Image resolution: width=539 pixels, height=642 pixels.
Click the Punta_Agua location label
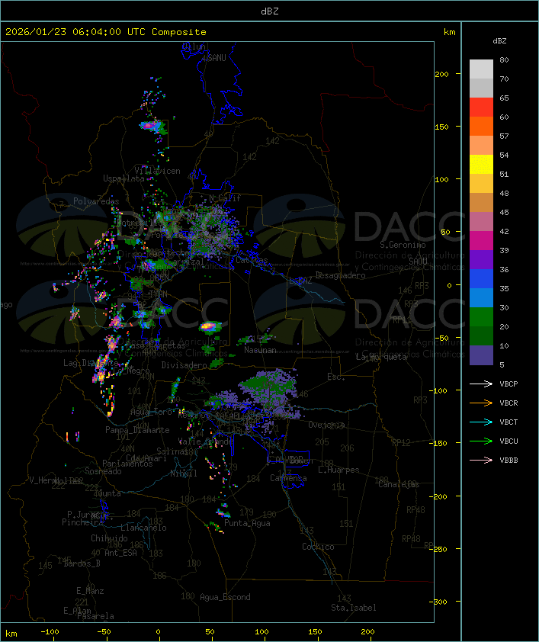click(x=249, y=523)
